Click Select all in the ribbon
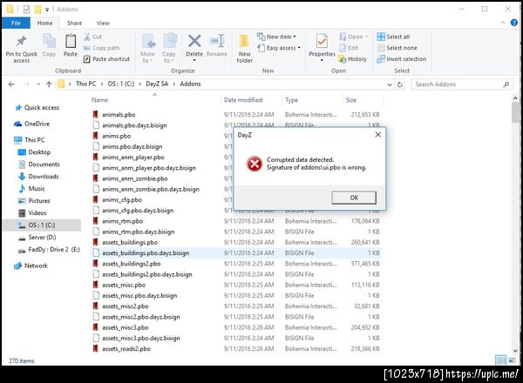Image resolution: width=523 pixels, height=383 pixels. 393,37
